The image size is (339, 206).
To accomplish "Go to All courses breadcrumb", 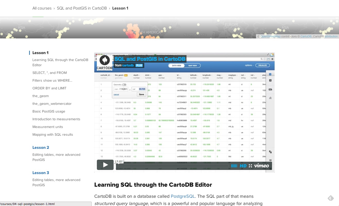I will [x=42, y=8].
